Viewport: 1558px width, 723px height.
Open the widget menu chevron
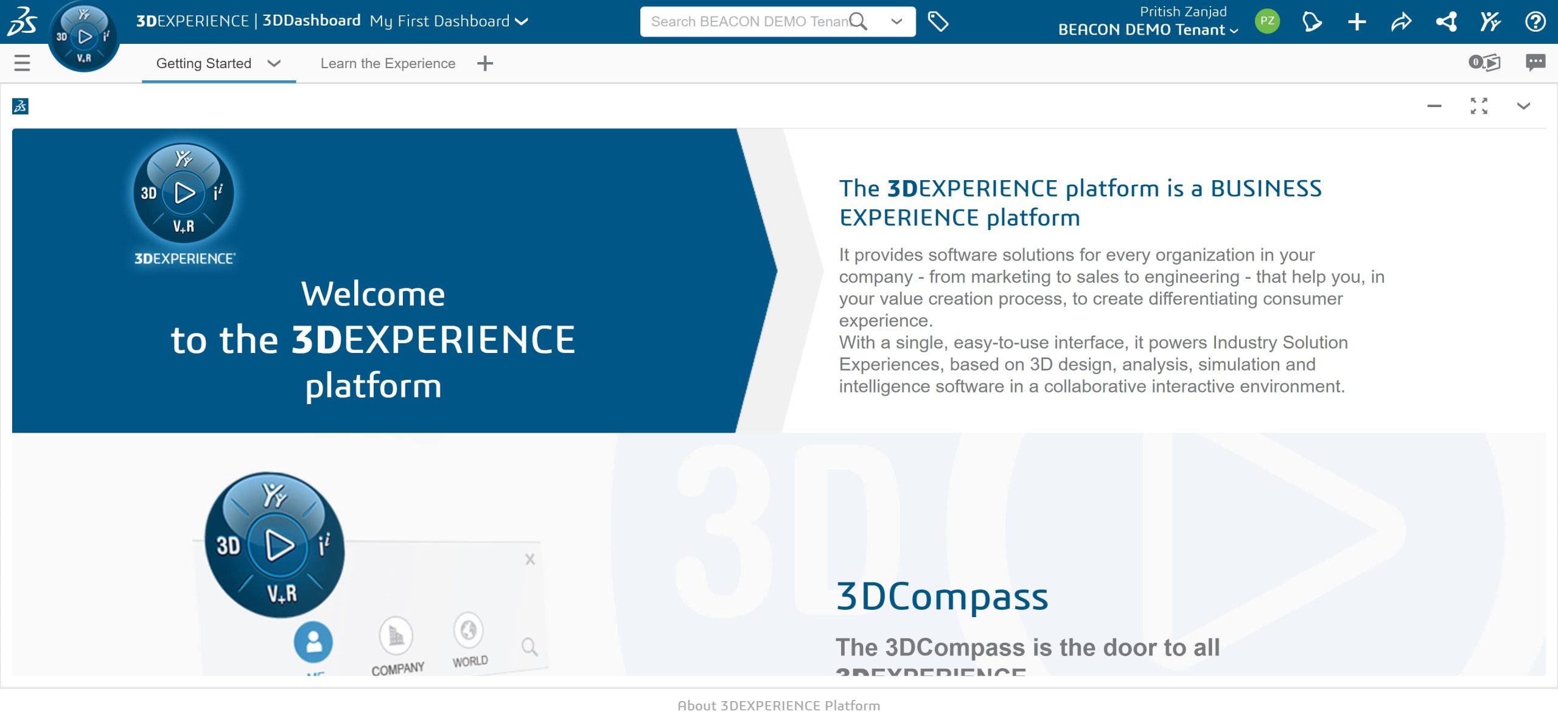[x=1523, y=106]
